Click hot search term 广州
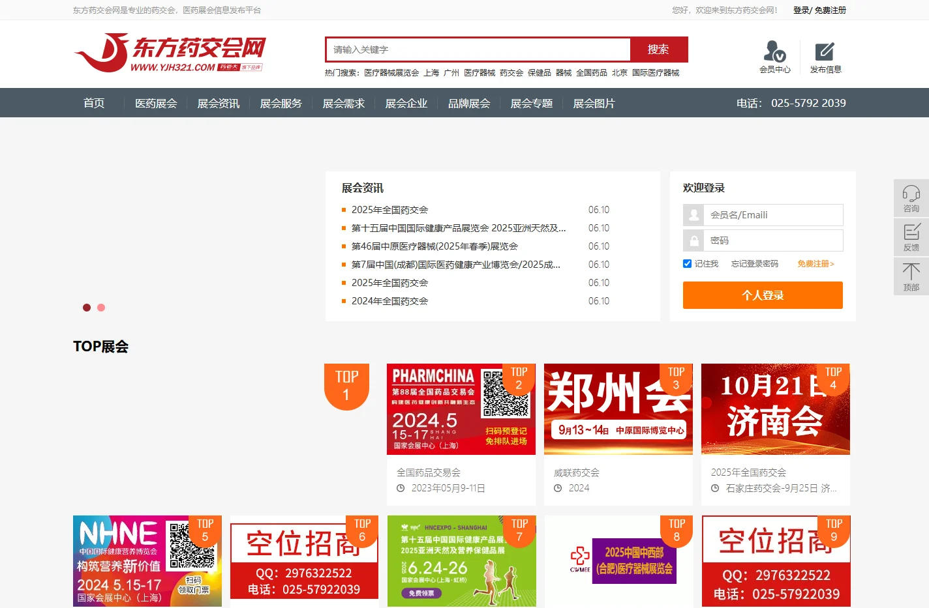 tap(451, 73)
